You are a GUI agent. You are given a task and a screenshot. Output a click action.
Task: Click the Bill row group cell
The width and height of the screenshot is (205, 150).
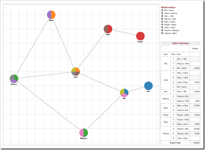click(166, 64)
